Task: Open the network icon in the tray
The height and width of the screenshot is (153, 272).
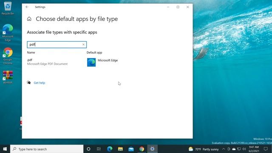Action: (x=239, y=149)
